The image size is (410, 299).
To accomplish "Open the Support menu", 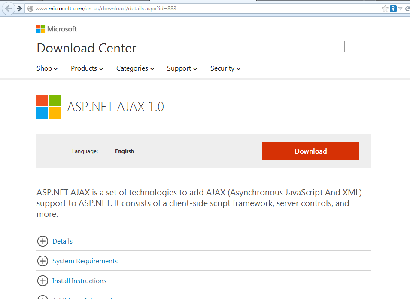I will coord(182,68).
